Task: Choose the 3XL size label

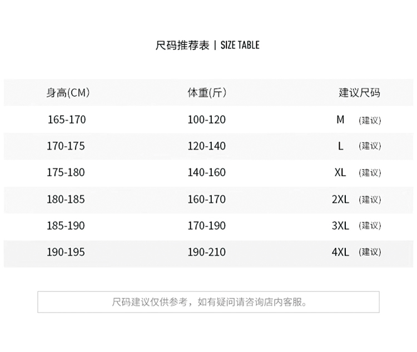Action: point(340,226)
